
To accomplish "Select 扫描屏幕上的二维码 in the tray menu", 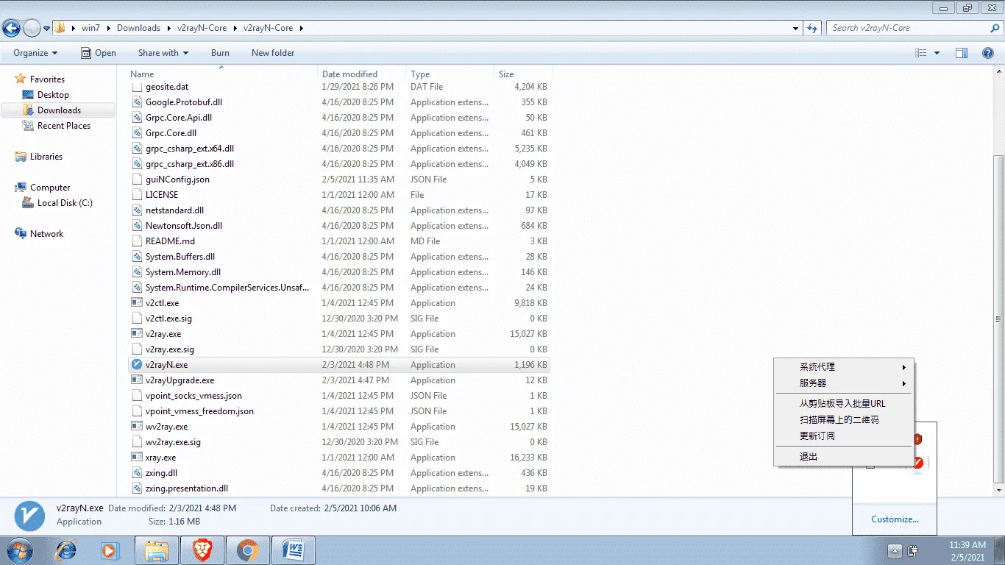I will (844, 420).
